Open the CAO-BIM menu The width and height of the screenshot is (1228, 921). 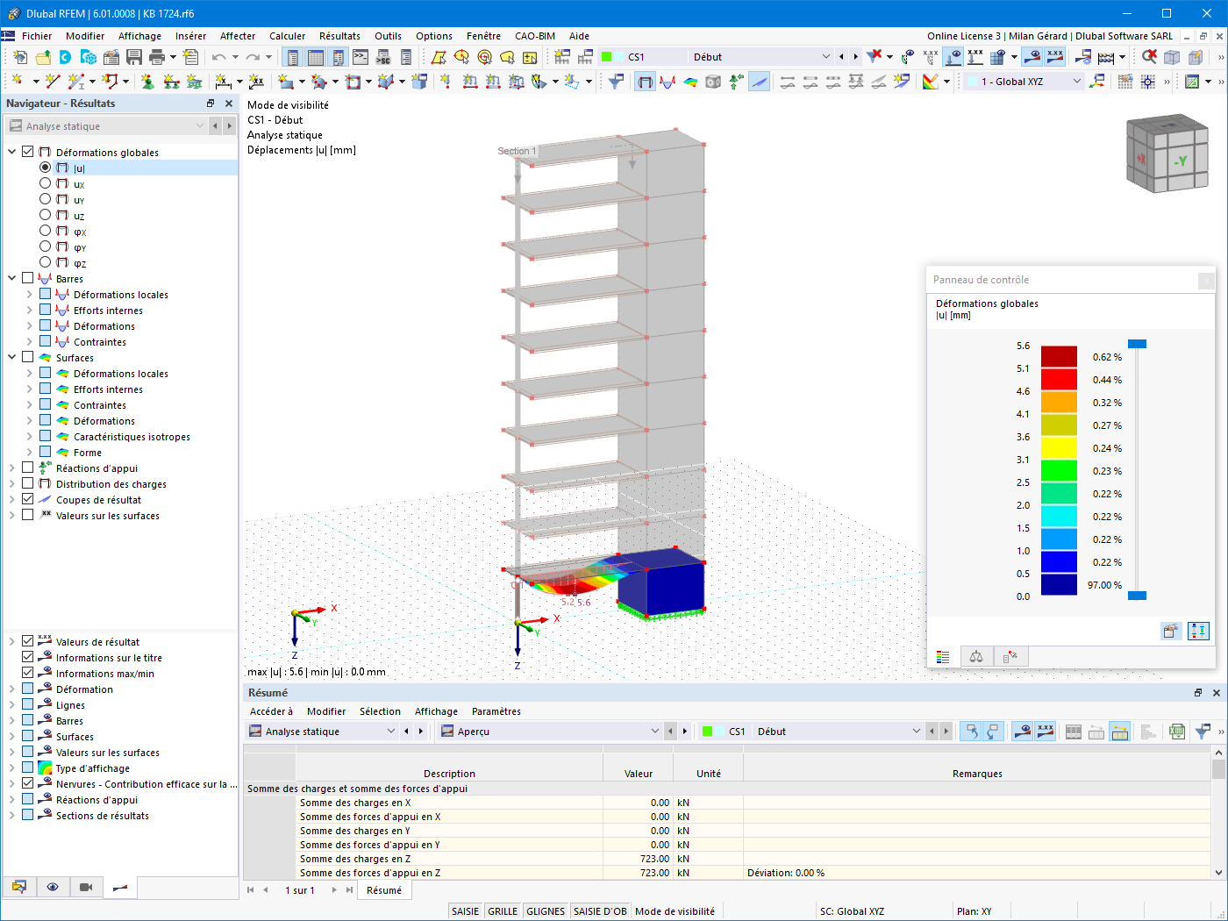point(535,36)
